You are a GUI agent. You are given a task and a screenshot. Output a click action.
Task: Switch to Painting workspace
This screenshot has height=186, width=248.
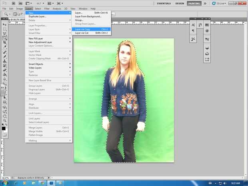coord(194,3)
